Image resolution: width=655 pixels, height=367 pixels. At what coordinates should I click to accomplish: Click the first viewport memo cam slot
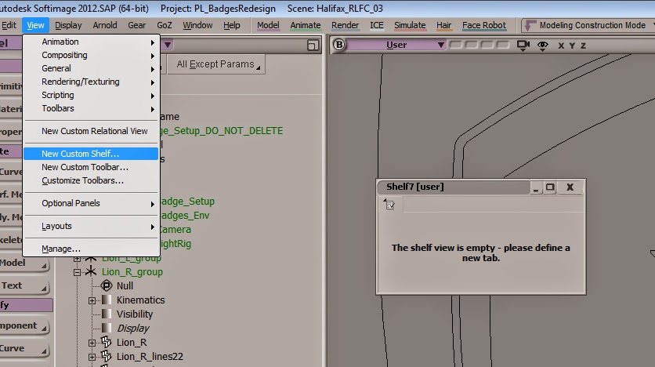[x=456, y=45]
